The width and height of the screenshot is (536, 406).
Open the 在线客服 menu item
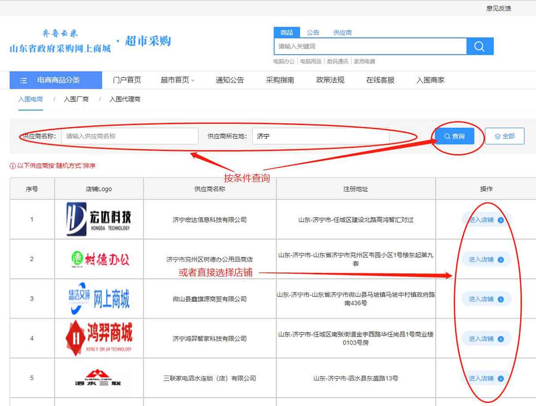380,80
